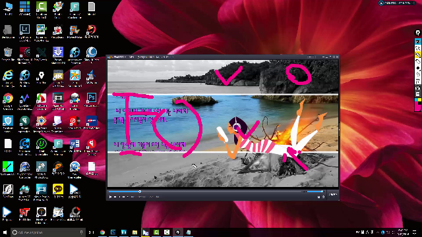Click the Cortana search box on the taskbar
This screenshot has height=237, width=422.
48,232
